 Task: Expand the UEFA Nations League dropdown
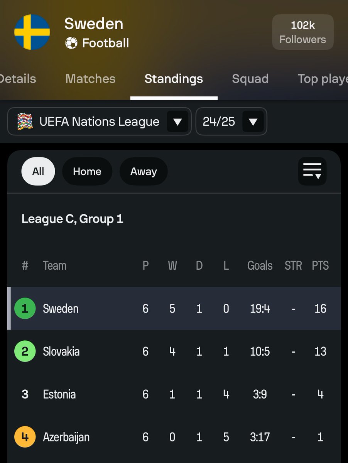pyautogui.click(x=177, y=122)
